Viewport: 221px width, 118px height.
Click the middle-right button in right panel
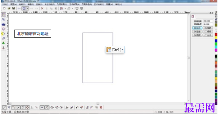(208, 32)
